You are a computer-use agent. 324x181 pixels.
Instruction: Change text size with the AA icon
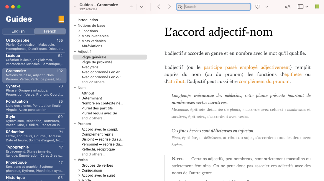pyautogui.click(x=287, y=7)
